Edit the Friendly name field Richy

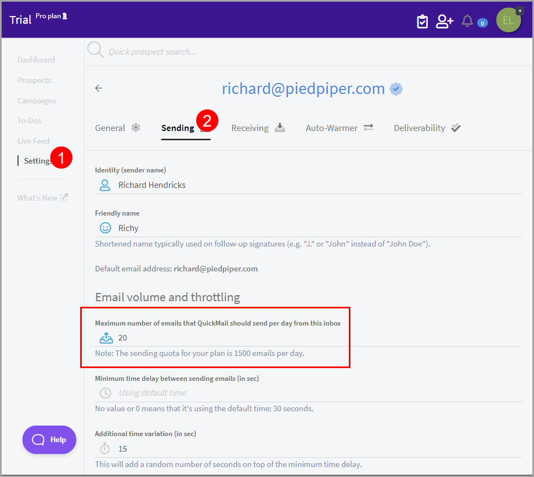(x=308, y=228)
